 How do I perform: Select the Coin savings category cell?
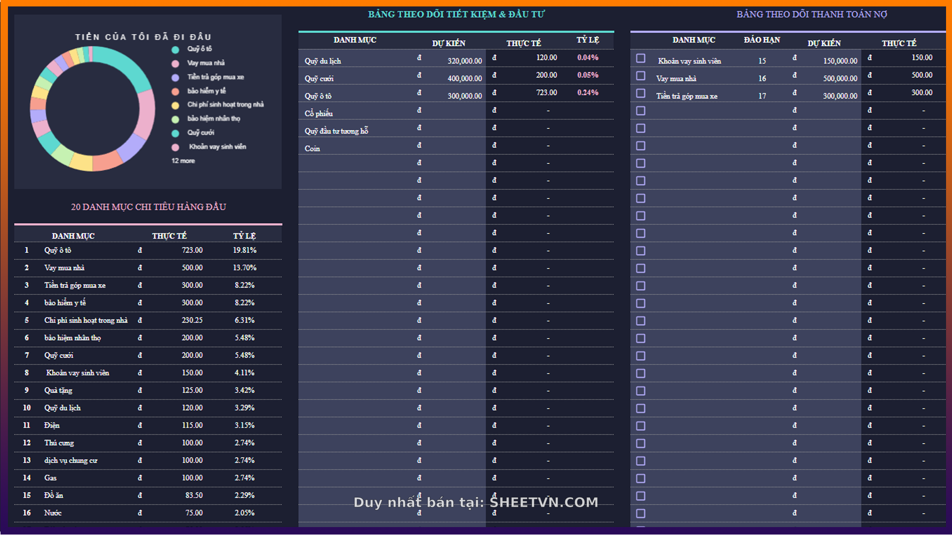point(312,149)
